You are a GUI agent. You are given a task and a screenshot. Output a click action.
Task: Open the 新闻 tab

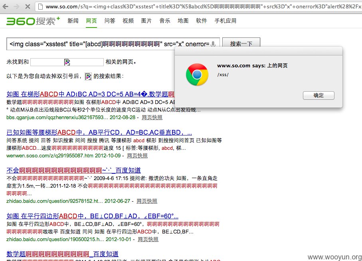coord(73,21)
